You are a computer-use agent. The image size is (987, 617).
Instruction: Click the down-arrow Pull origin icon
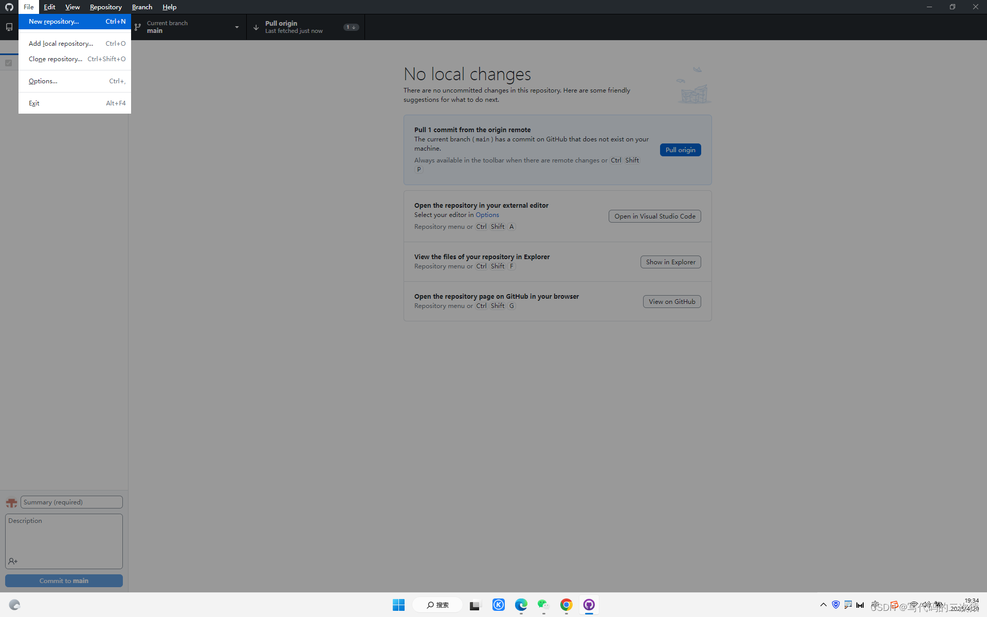256,27
